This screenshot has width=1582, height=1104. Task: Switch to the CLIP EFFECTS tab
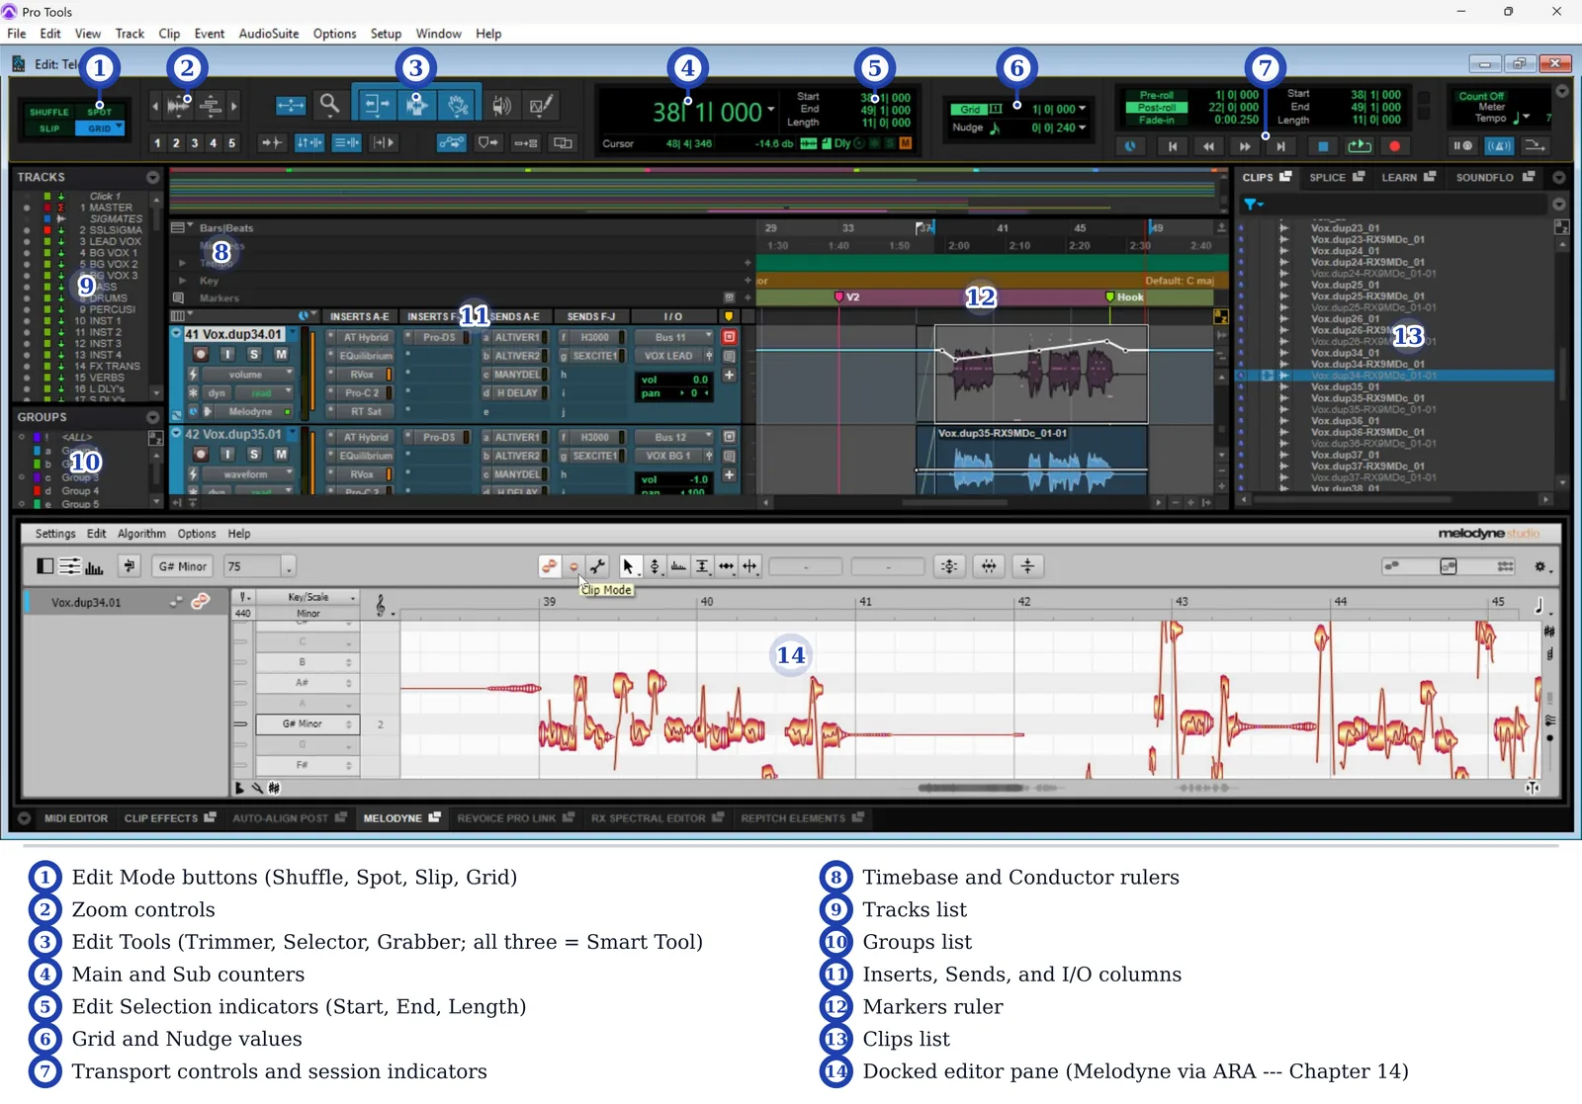[x=169, y=818]
